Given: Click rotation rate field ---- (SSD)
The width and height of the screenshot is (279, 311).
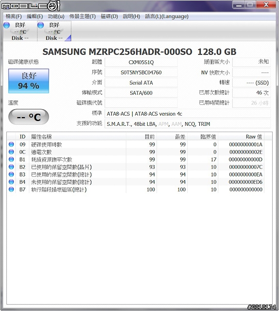Looking at the screenshot, I should (x=251, y=83).
